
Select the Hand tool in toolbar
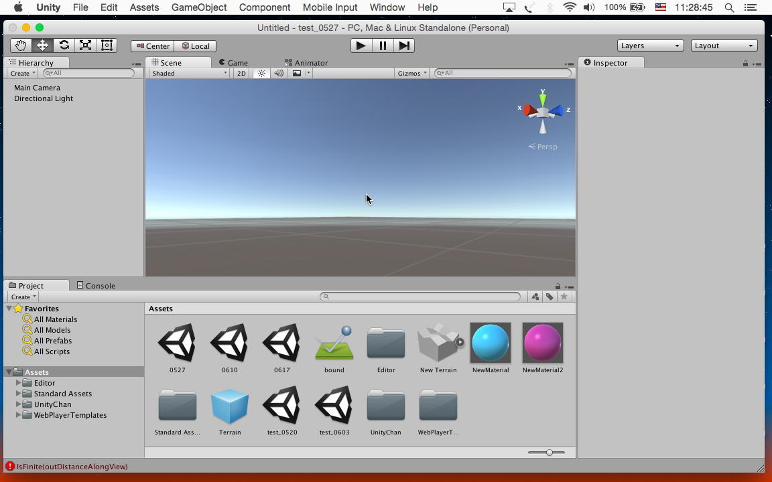[21, 46]
